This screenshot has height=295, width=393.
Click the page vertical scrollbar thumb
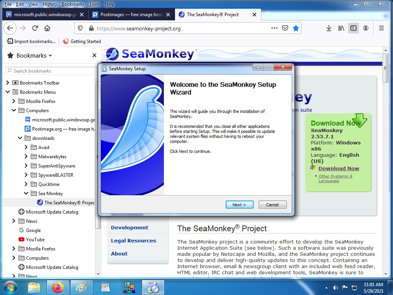tap(385, 68)
